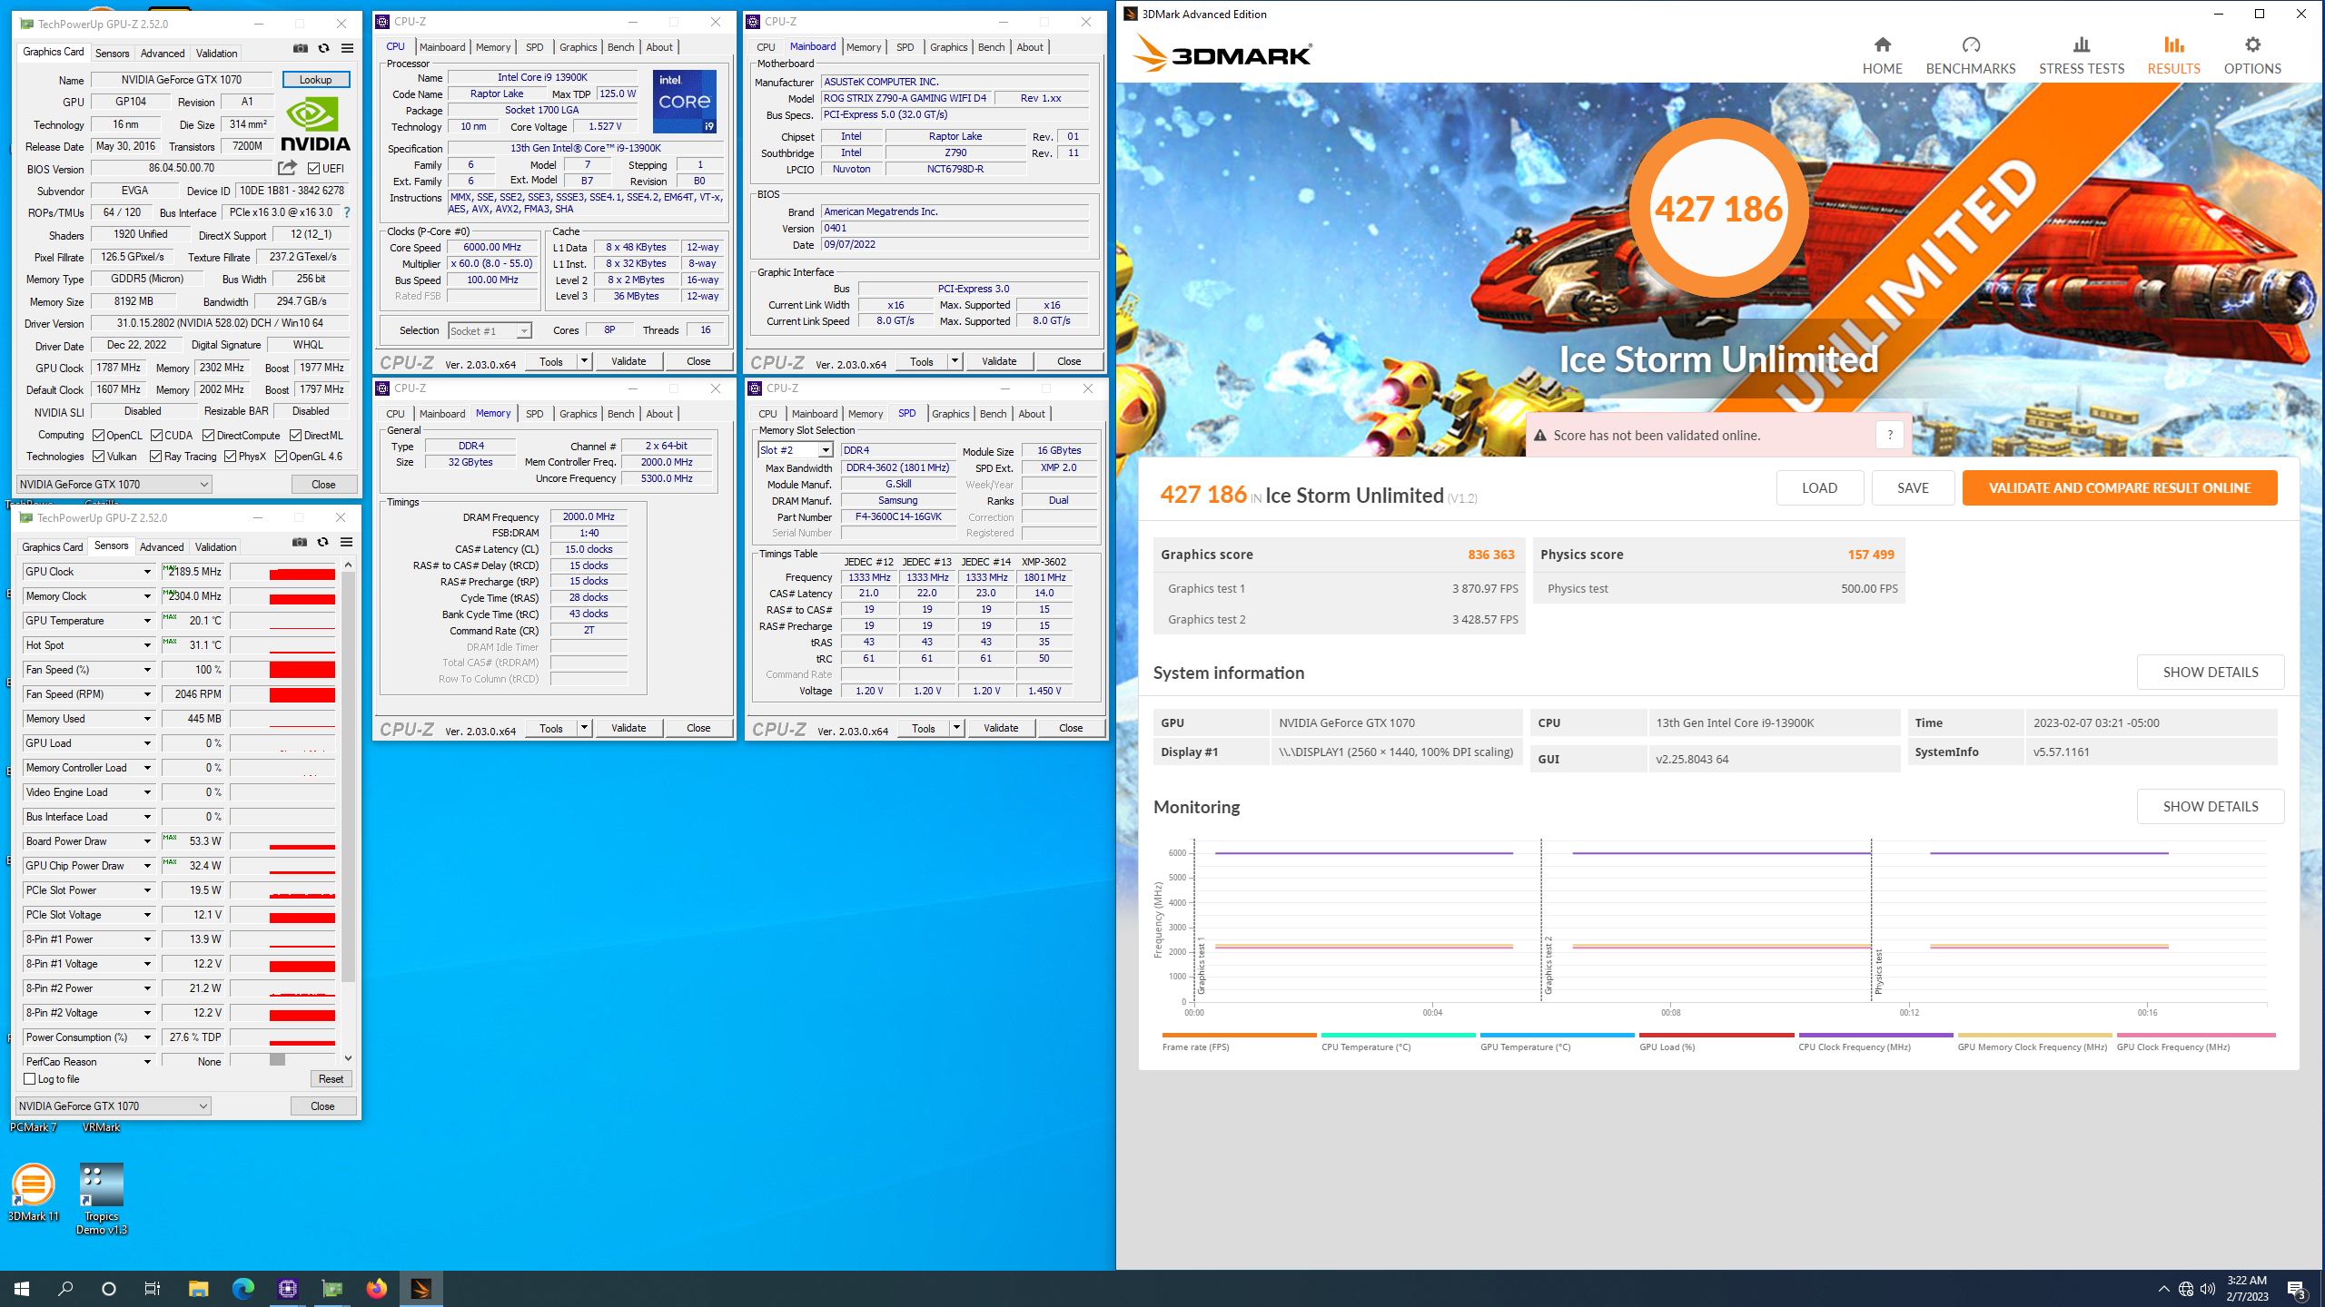Click Bus Interface question mark in GPU-Z
The width and height of the screenshot is (2325, 1307).
tap(346, 212)
